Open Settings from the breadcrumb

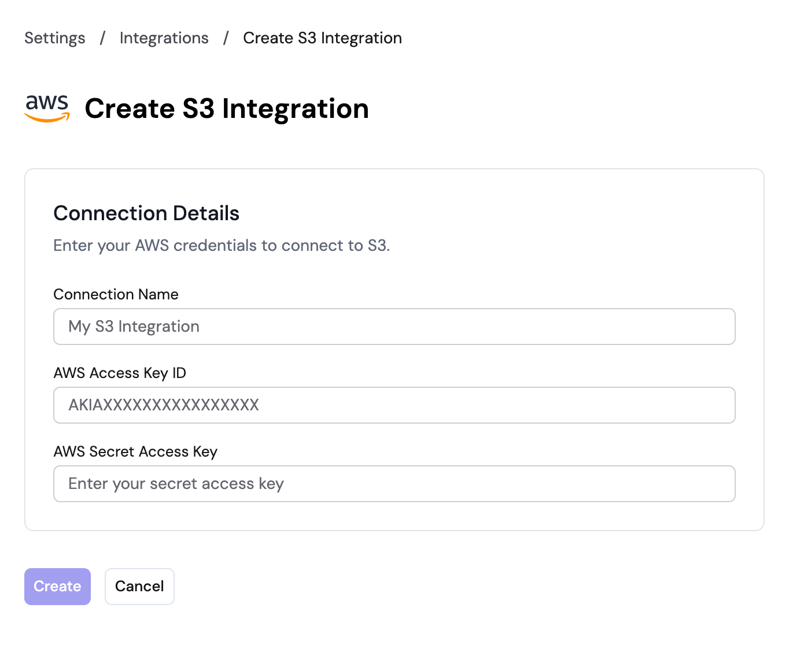pyautogui.click(x=54, y=38)
